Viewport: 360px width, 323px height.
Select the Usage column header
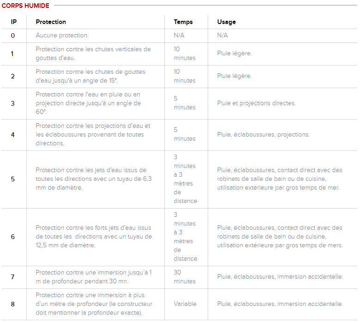pyautogui.click(x=227, y=22)
